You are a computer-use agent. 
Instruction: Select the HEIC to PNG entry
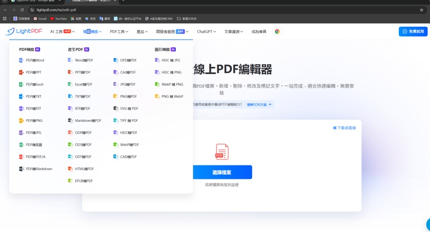point(168,73)
